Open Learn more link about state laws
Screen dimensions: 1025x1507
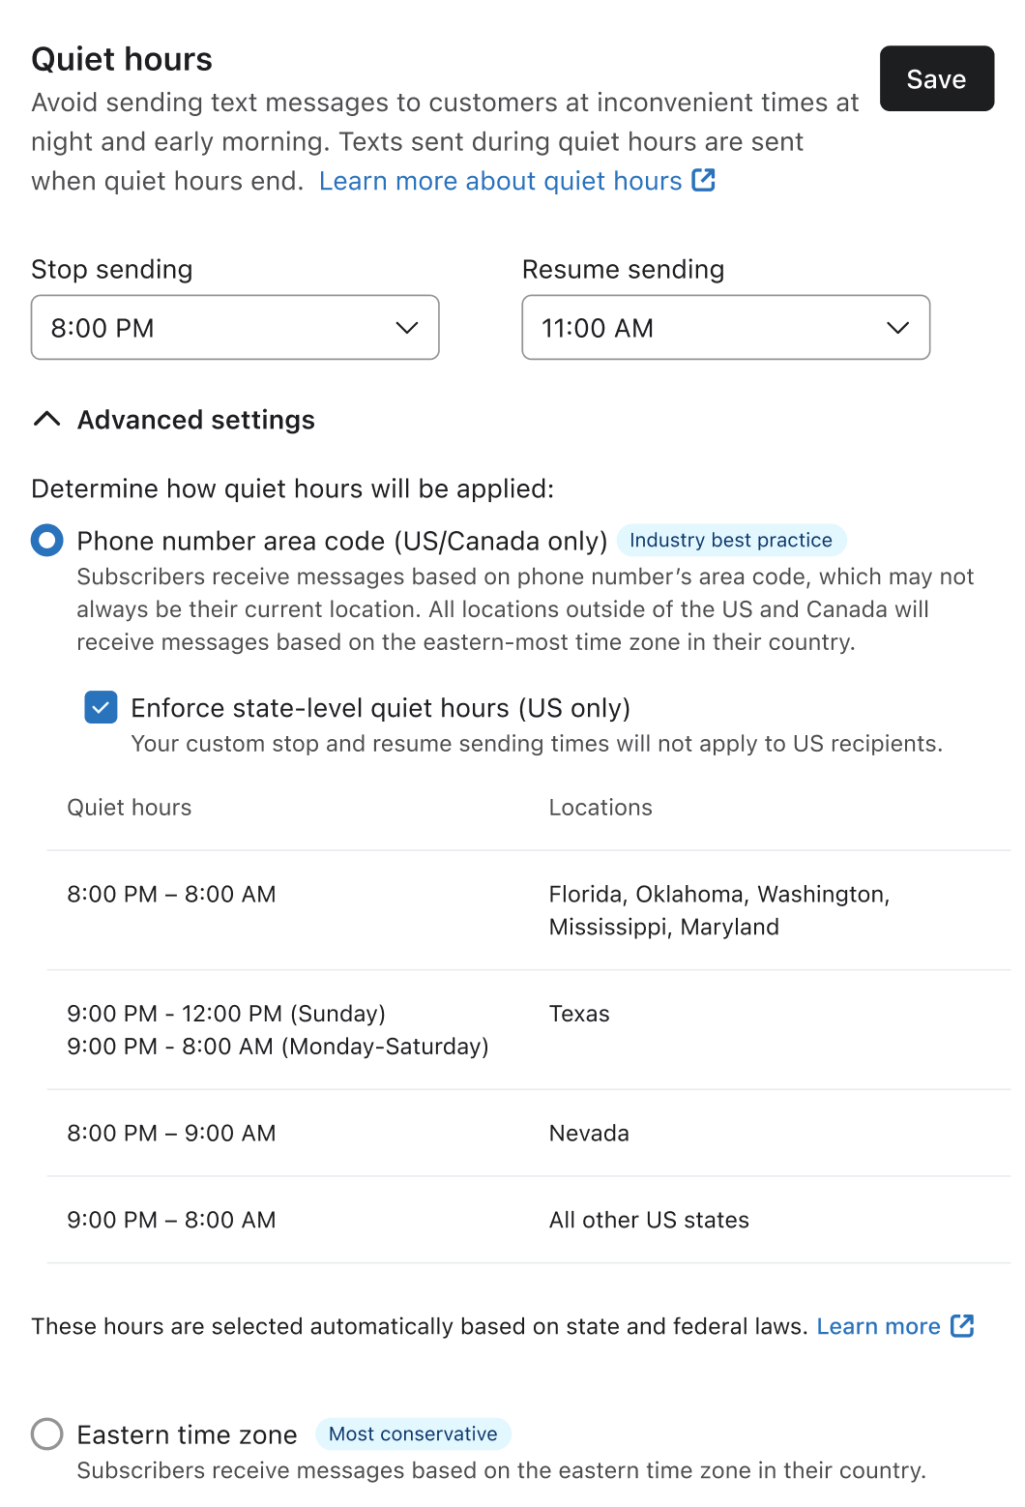pyautogui.click(x=878, y=1326)
